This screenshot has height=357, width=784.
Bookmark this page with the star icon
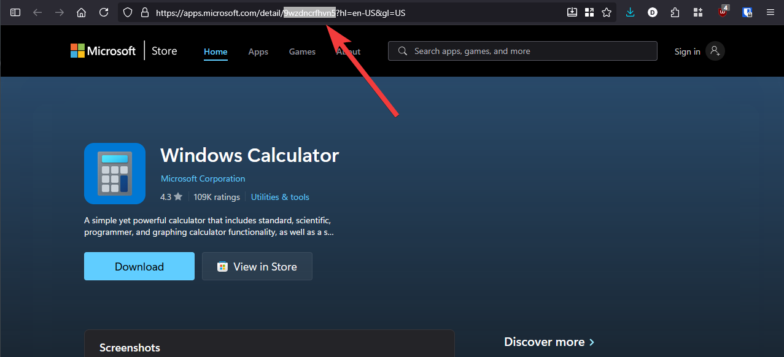[607, 12]
